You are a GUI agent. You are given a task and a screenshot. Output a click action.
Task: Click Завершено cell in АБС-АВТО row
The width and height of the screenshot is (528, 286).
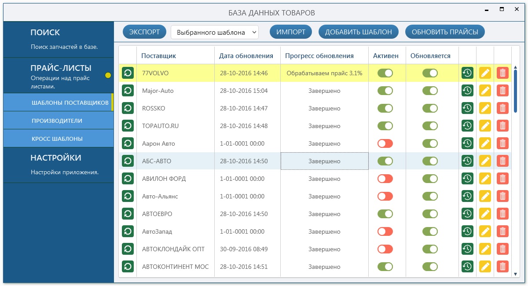[324, 161]
